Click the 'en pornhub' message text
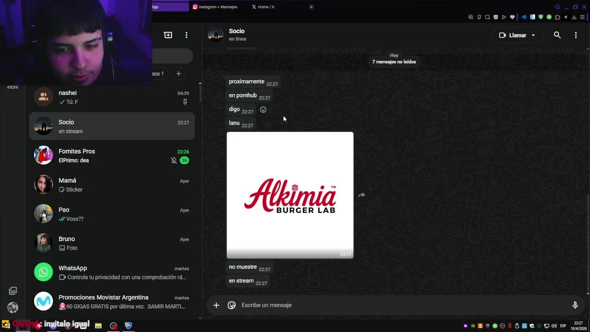The width and height of the screenshot is (590, 332). (243, 95)
